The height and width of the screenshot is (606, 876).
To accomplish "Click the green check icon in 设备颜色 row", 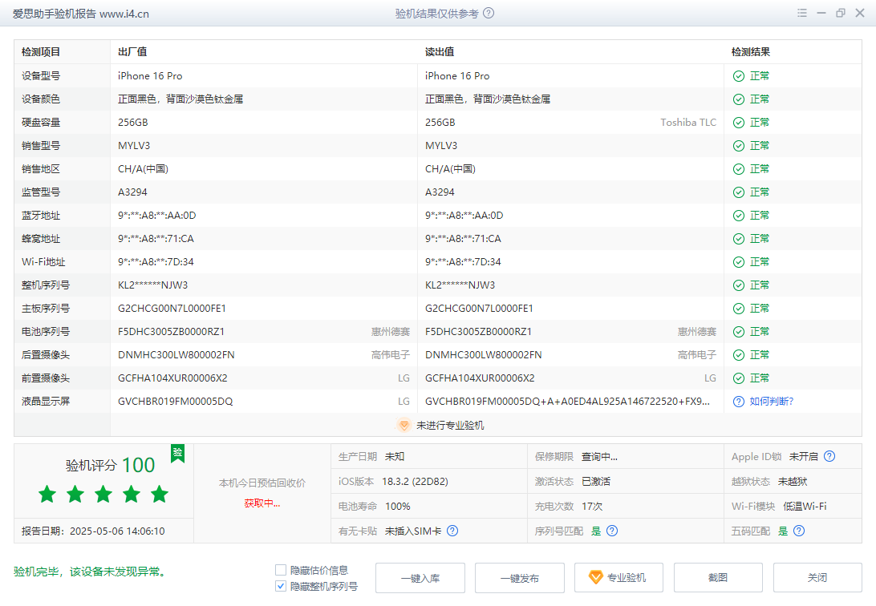I will point(739,99).
